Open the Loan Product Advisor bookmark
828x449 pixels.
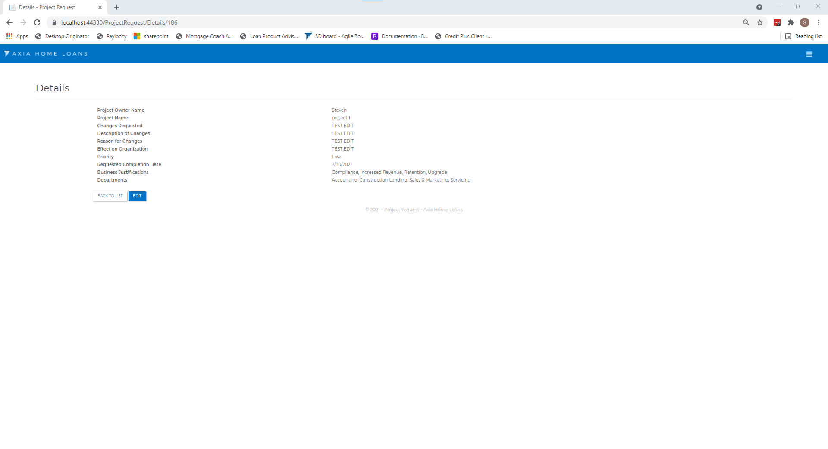pyautogui.click(x=269, y=36)
